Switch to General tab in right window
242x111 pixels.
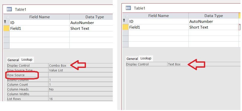(132, 59)
